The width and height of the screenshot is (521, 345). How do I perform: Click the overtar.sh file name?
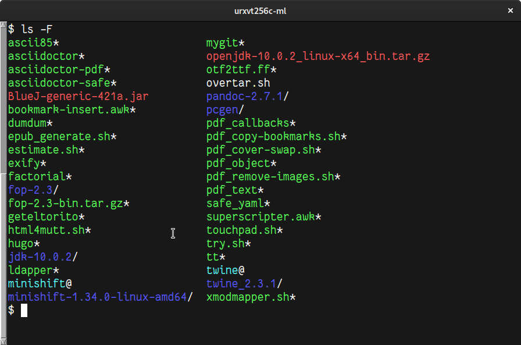(x=238, y=83)
